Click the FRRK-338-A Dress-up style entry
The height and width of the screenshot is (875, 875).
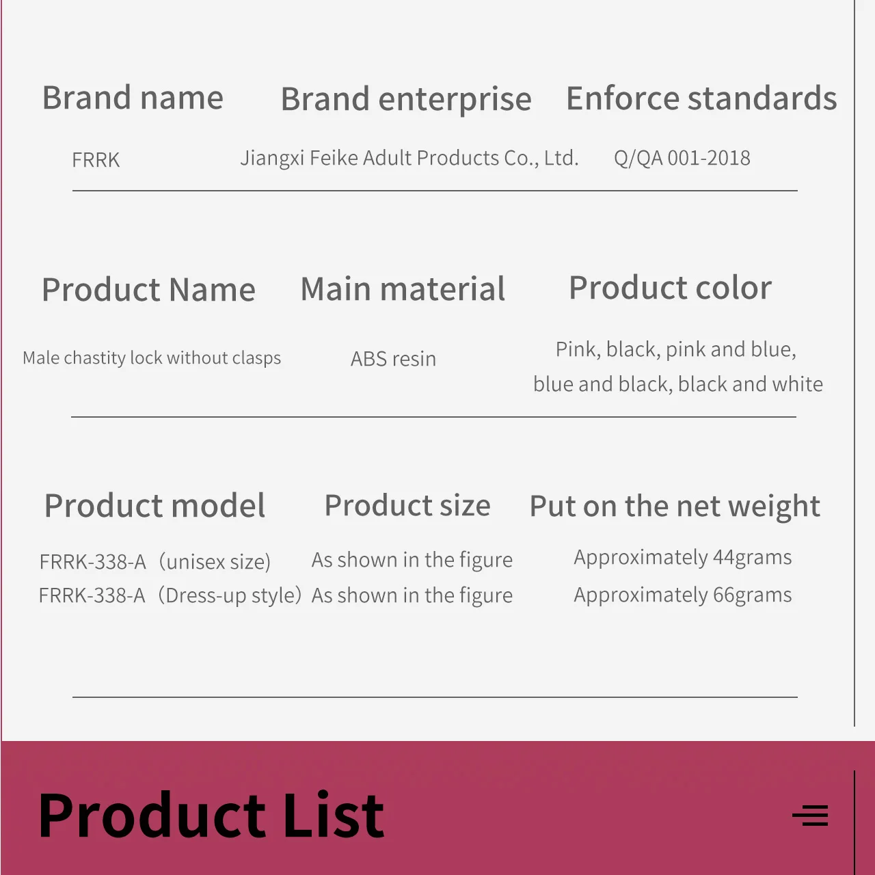[x=170, y=595]
